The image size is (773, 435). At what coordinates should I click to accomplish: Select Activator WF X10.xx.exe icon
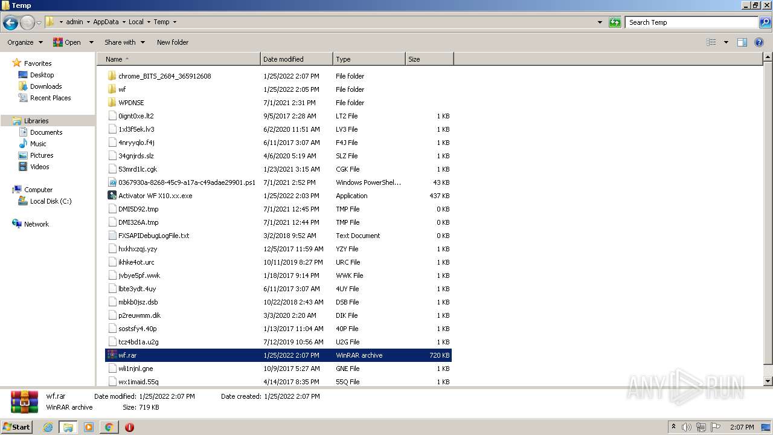point(112,196)
